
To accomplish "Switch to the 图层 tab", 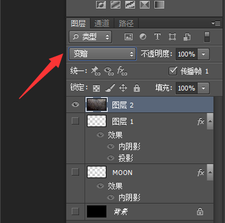I will pyautogui.click(x=78, y=24).
